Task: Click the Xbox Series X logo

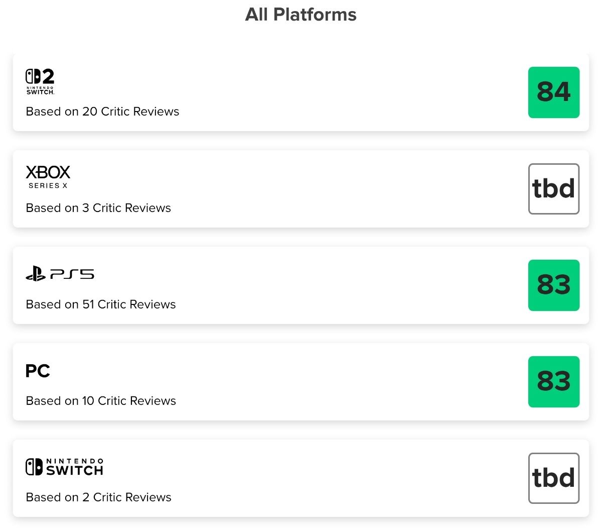Action: click(x=48, y=177)
